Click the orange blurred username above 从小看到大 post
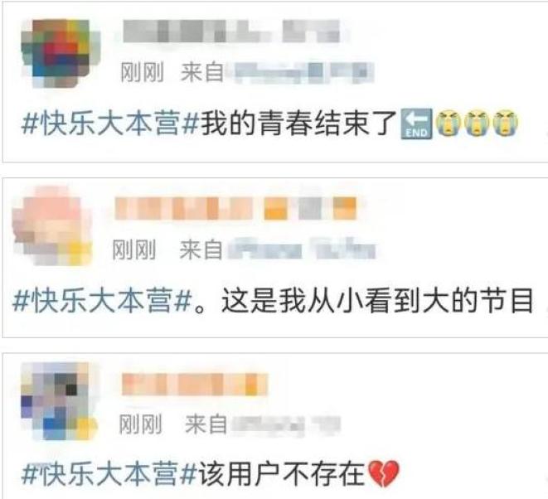Image resolution: width=548 pixels, height=499 pixels. (235, 208)
